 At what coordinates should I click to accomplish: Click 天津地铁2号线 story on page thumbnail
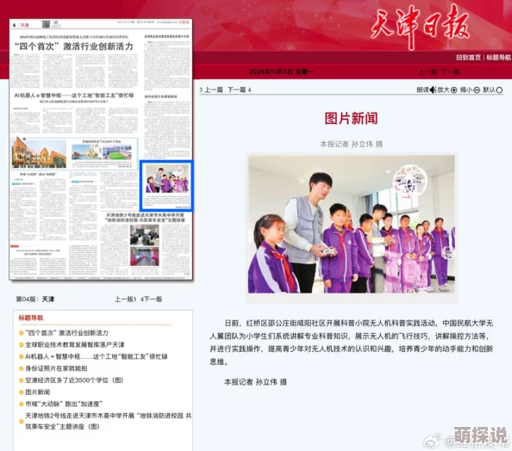pyautogui.click(x=145, y=218)
